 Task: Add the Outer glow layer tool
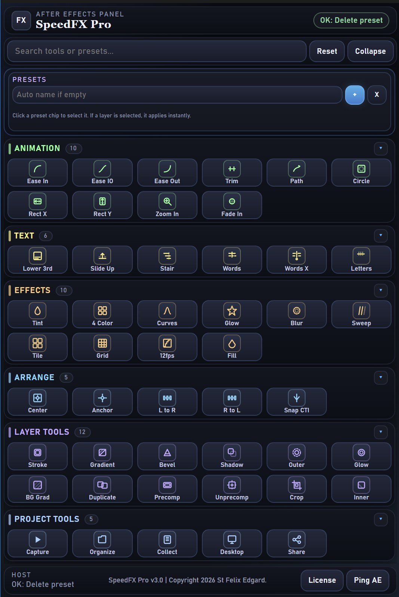297,456
